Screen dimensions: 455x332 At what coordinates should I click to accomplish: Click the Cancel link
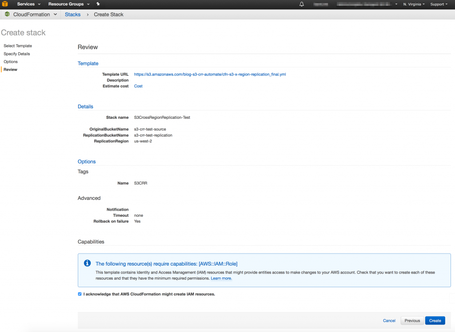tap(389, 321)
